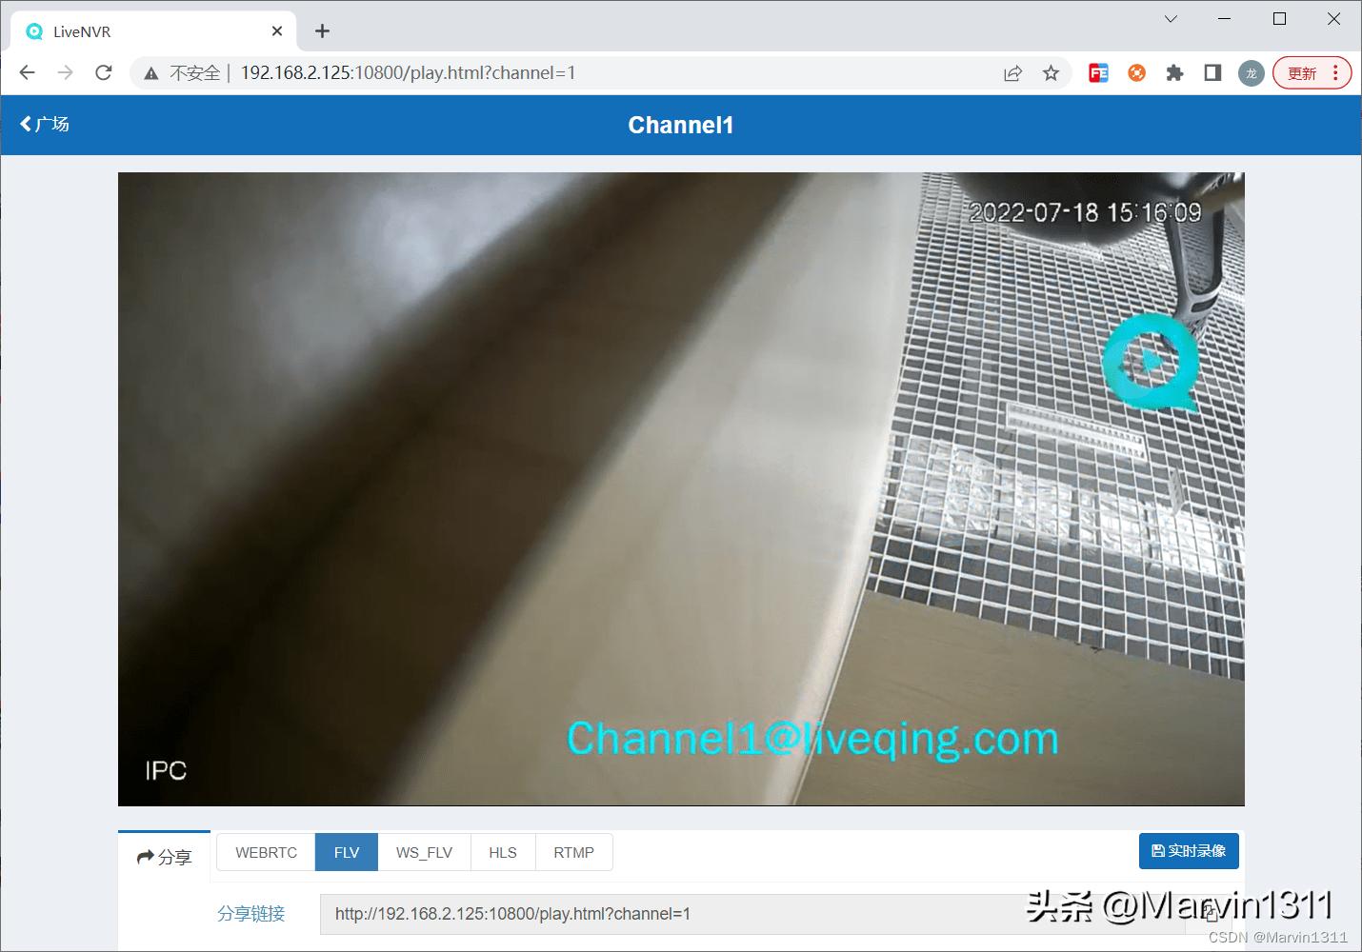The height and width of the screenshot is (952, 1362).
Task: Open the 龙 profile avatar
Action: pyautogui.click(x=1251, y=72)
